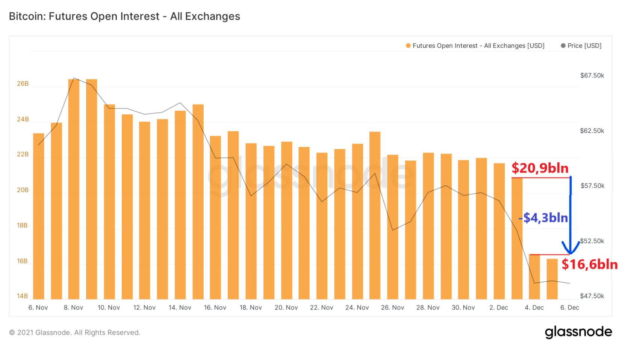The width and height of the screenshot is (622, 346).
Task: Click the red $16,6bln annotation label
Action: click(x=589, y=264)
